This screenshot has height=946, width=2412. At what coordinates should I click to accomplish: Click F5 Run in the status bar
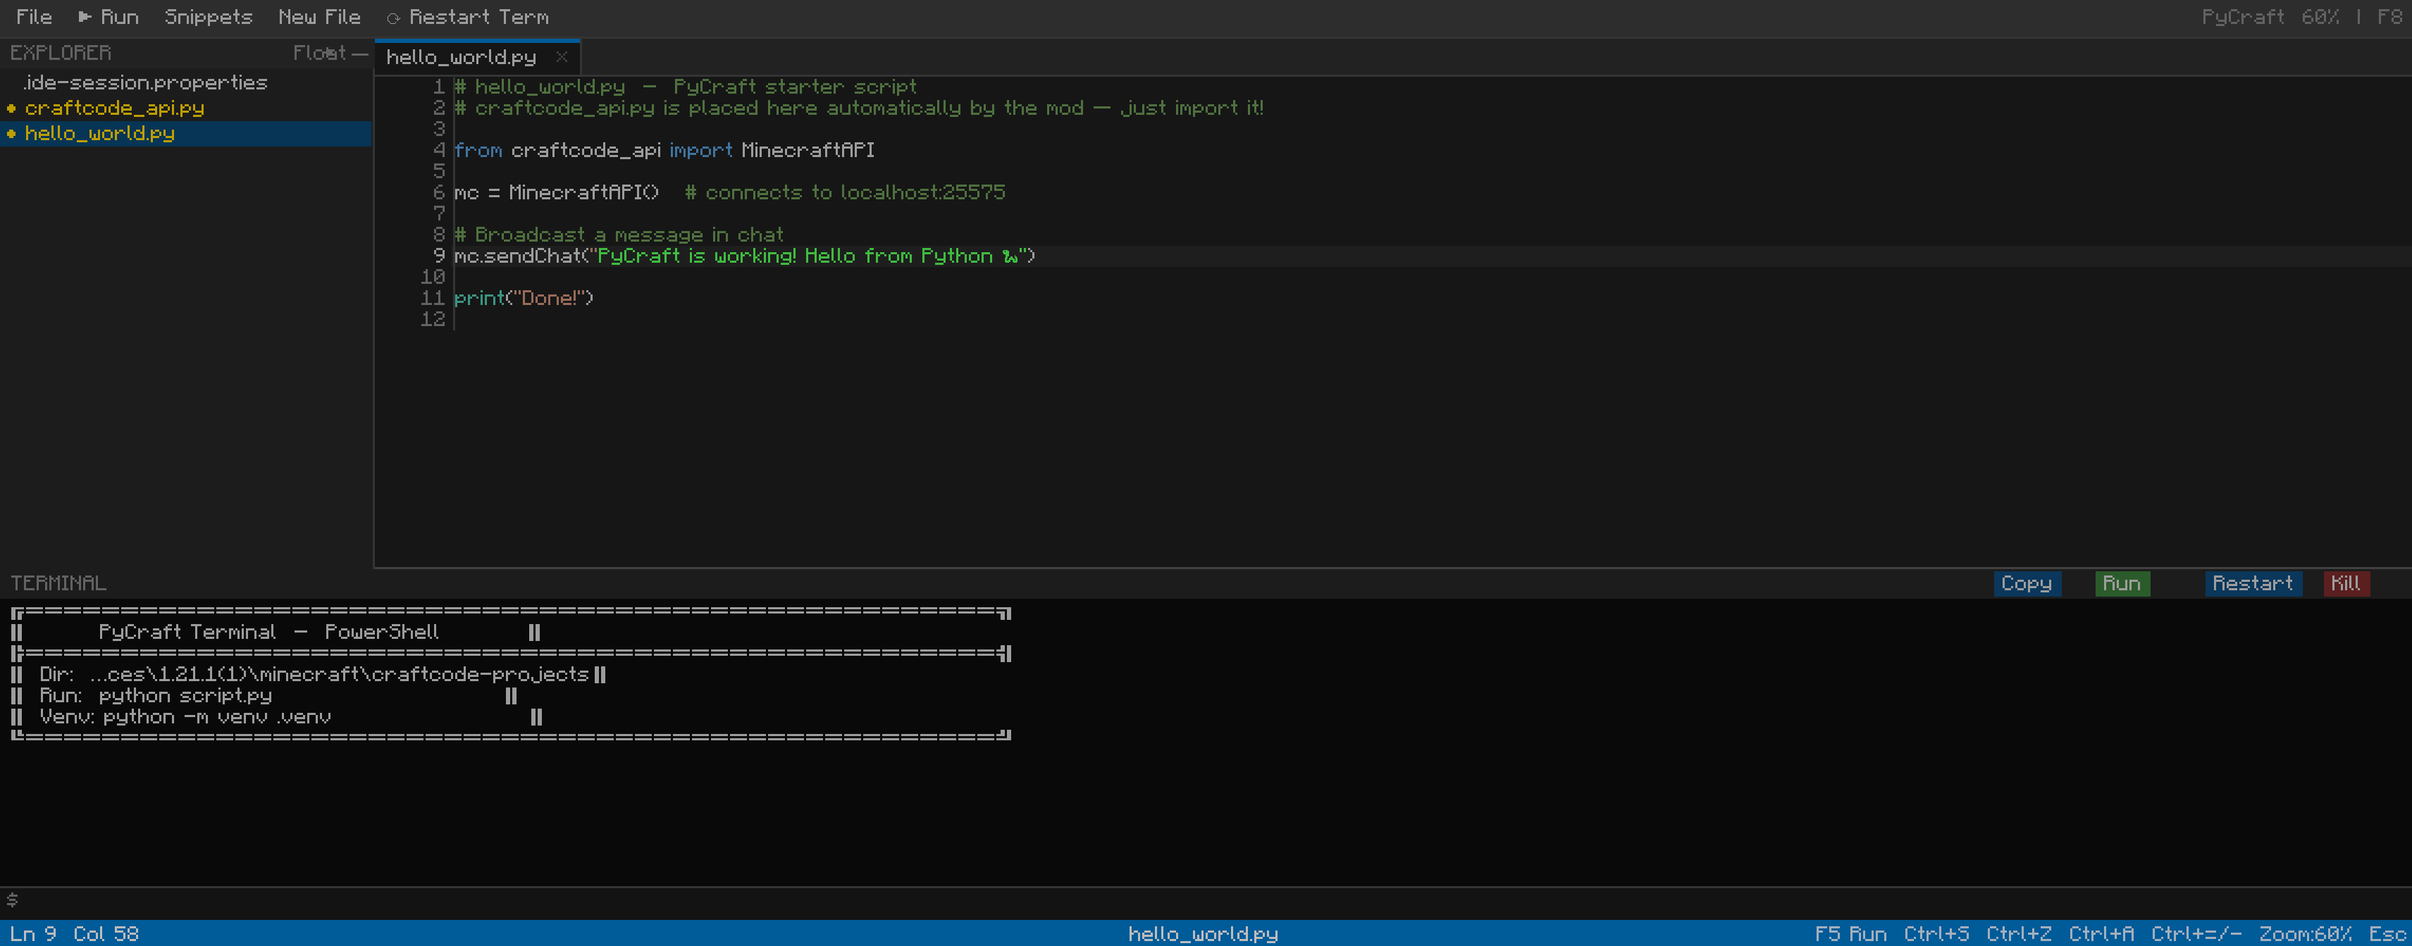click(x=1850, y=933)
